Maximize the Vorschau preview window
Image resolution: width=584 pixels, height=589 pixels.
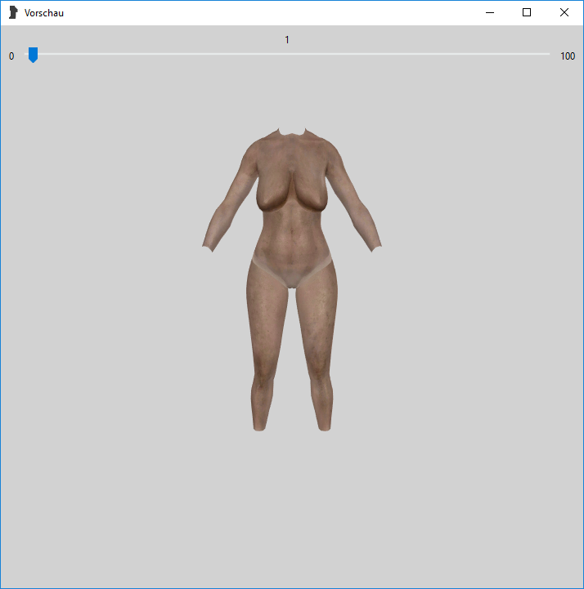(x=527, y=12)
